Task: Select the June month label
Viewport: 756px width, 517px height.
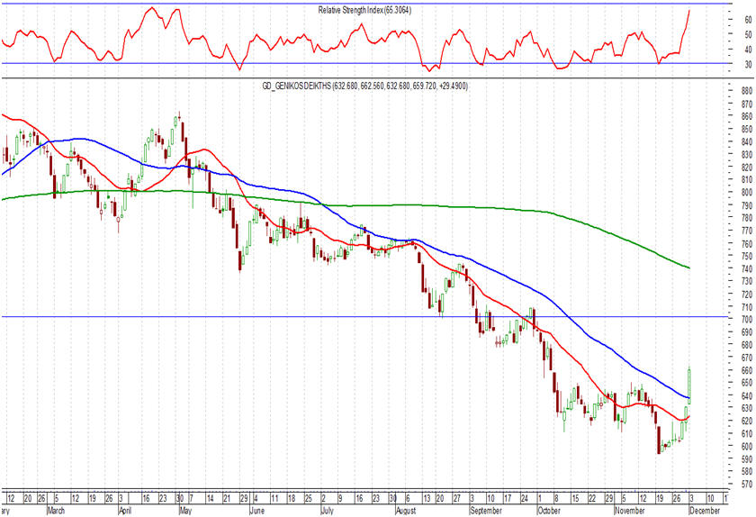Action: coord(257,510)
